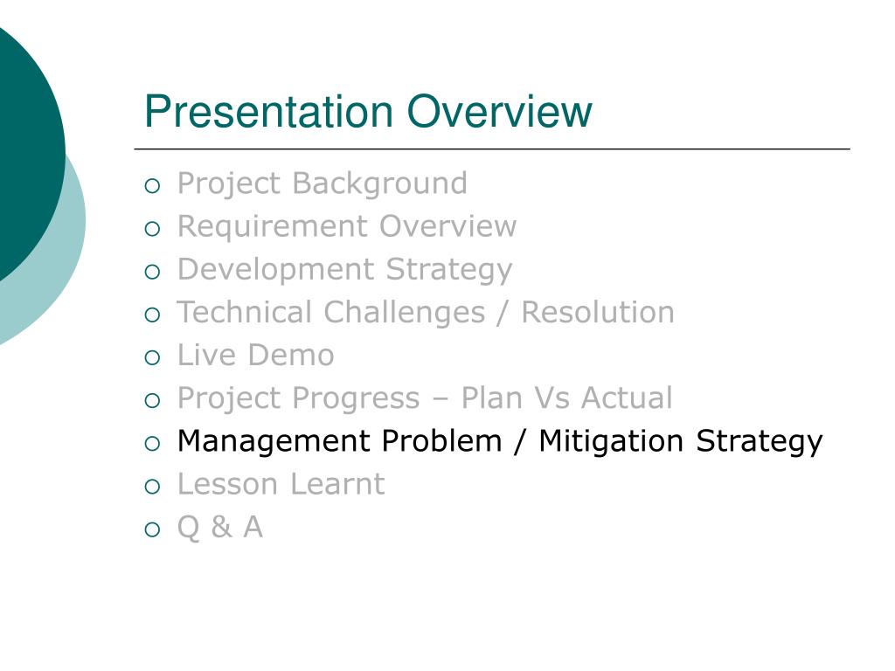Select the bullet circle before Development Strategy
The width and height of the screenshot is (895, 671).
[153, 272]
